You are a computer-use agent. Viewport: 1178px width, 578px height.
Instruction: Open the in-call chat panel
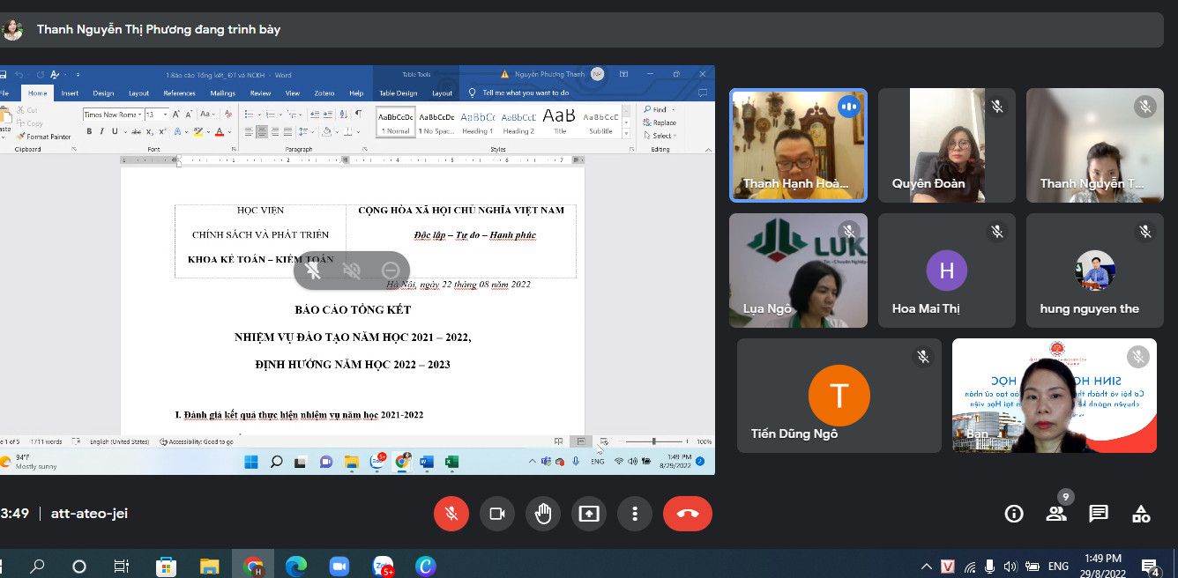(1099, 514)
